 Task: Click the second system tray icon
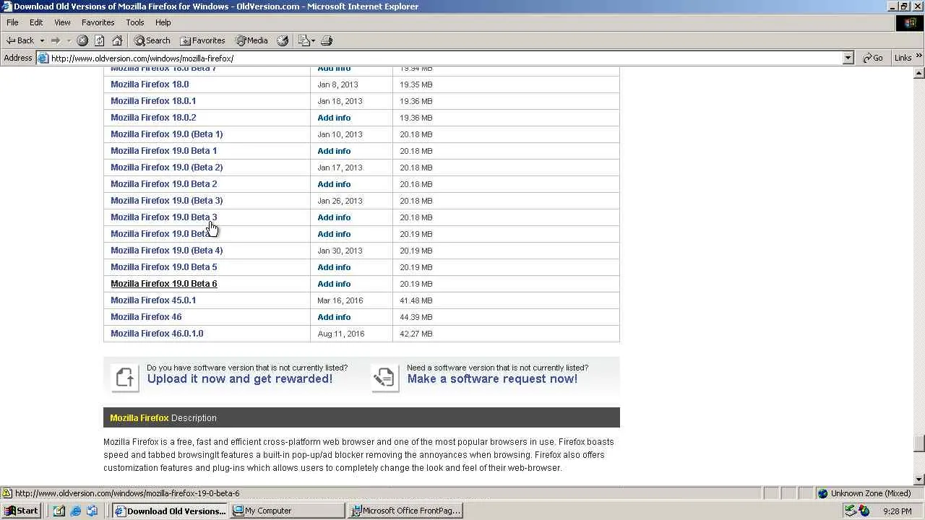(x=864, y=511)
